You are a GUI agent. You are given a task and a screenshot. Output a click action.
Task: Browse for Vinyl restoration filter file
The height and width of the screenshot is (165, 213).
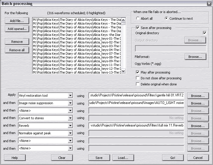(x=198, y=96)
